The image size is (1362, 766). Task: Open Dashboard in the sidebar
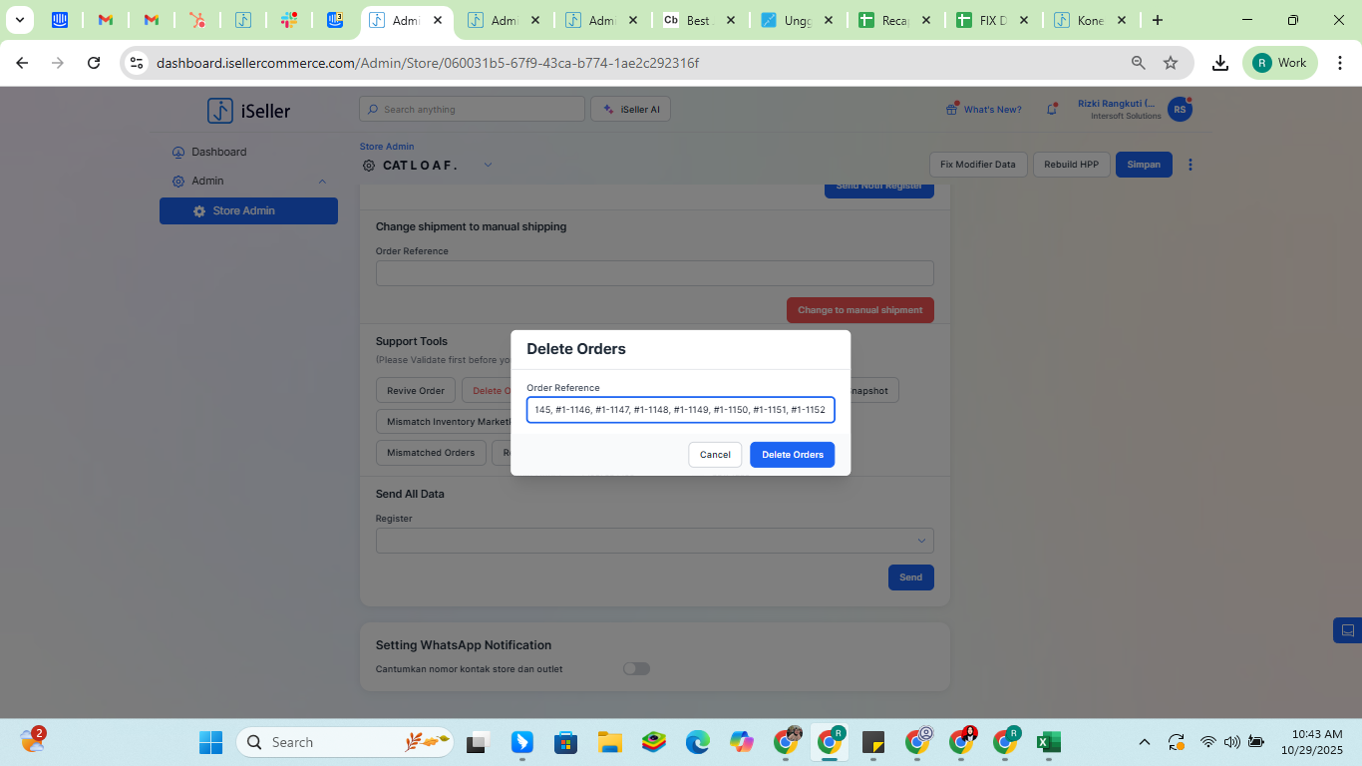(218, 153)
